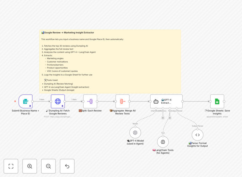Select the LangChain Tools brain node
This screenshot has height=177, width=242.
tap(163, 142)
